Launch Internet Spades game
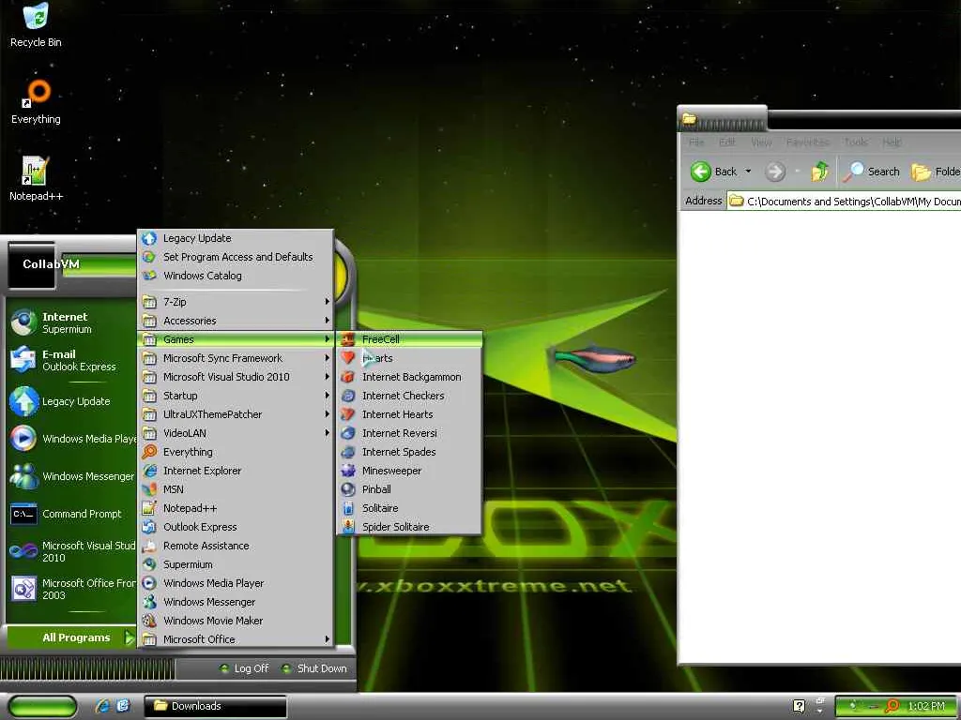This screenshot has height=720, width=961. tap(409, 452)
